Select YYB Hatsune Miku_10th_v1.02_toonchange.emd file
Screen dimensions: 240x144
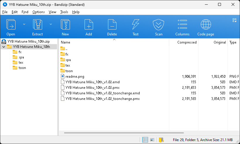coord(100,93)
